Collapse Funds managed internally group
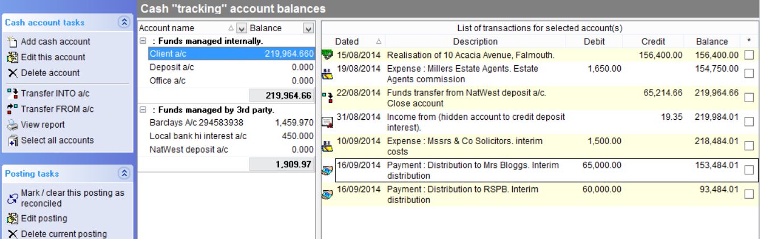The width and height of the screenshot is (760, 239). pyautogui.click(x=142, y=41)
